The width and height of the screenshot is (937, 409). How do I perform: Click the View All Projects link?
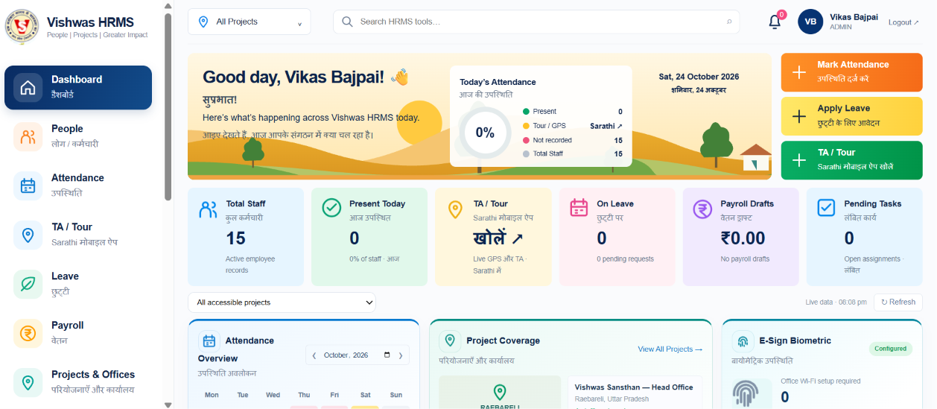coord(670,349)
